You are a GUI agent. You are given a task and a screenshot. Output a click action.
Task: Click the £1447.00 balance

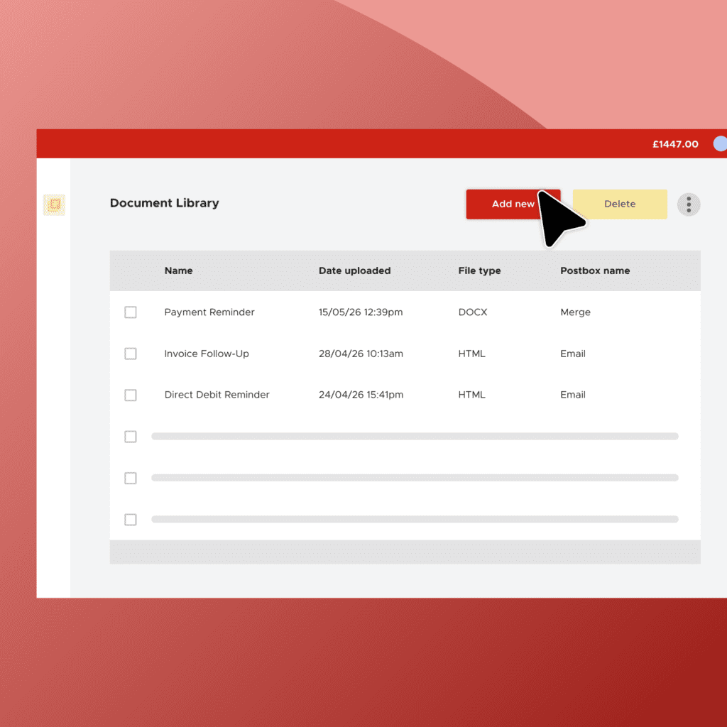675,144
